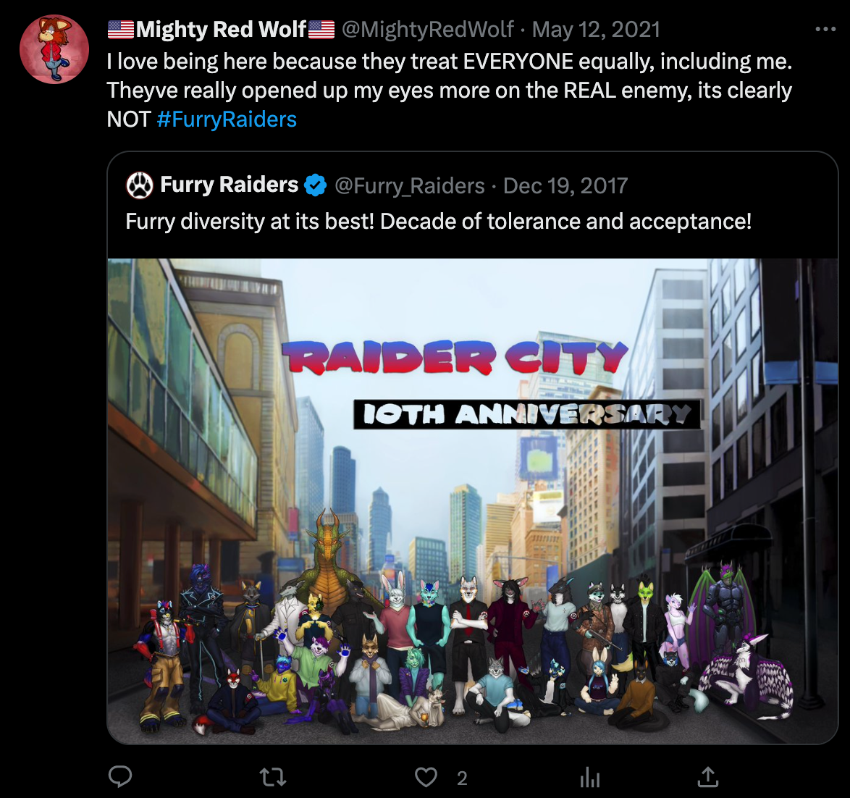Like the tweet with heart icon
850x798 pixels.
coord(426,777)
